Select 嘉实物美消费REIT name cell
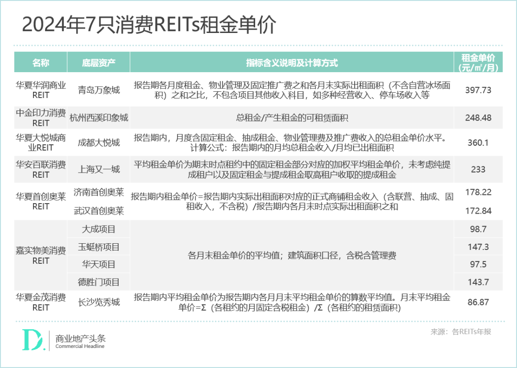The width and height of the screenshot is (517, 368). [41, 255]
